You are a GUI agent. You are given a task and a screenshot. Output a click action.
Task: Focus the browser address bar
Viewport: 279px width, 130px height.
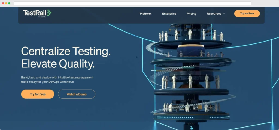click(132, 3)
